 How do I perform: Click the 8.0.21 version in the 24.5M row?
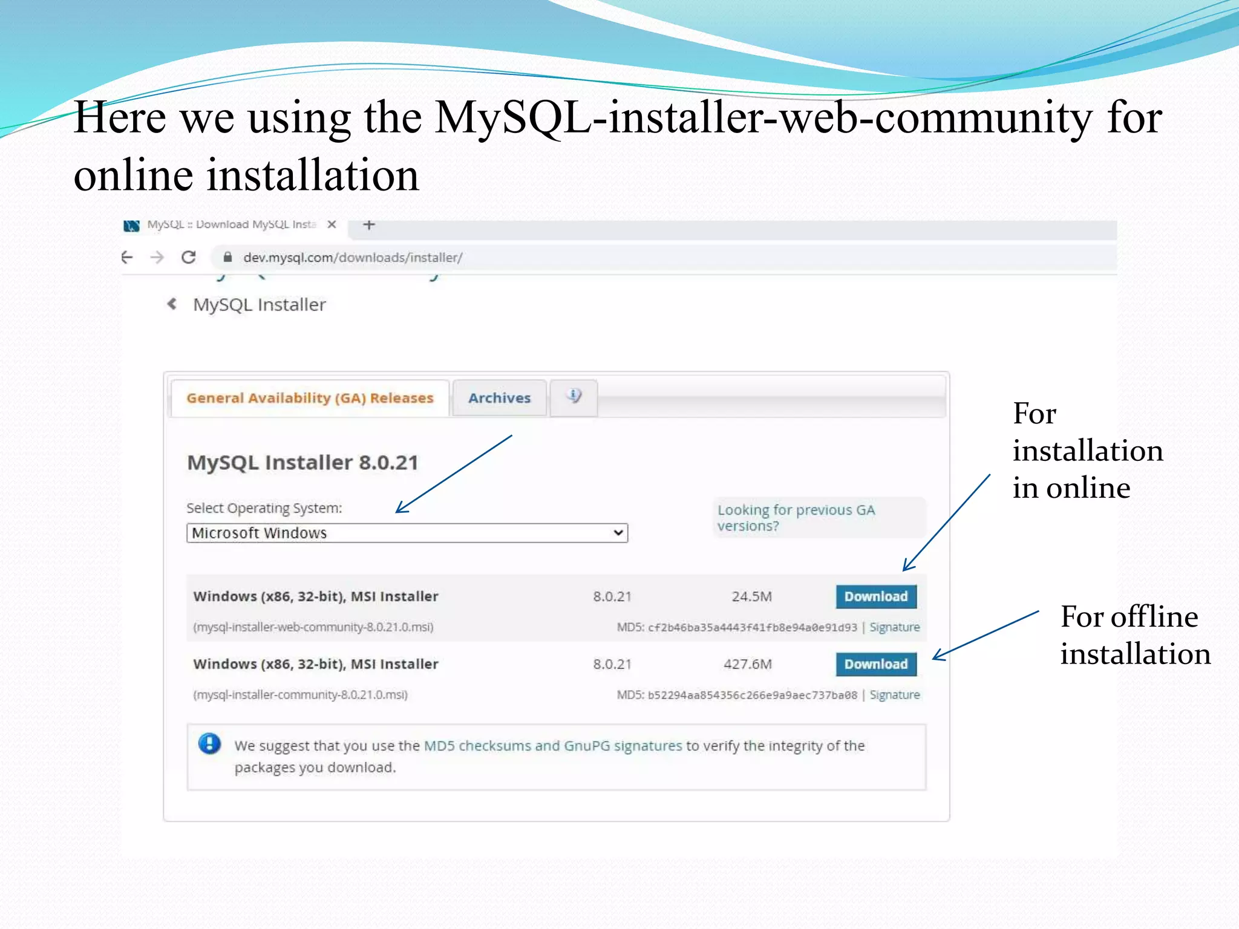click(612, 596)
